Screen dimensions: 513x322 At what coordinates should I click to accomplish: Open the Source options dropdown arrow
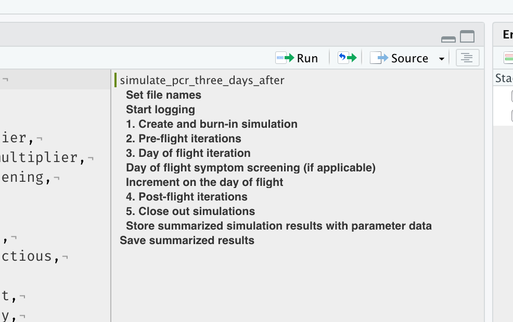point(441,59)
